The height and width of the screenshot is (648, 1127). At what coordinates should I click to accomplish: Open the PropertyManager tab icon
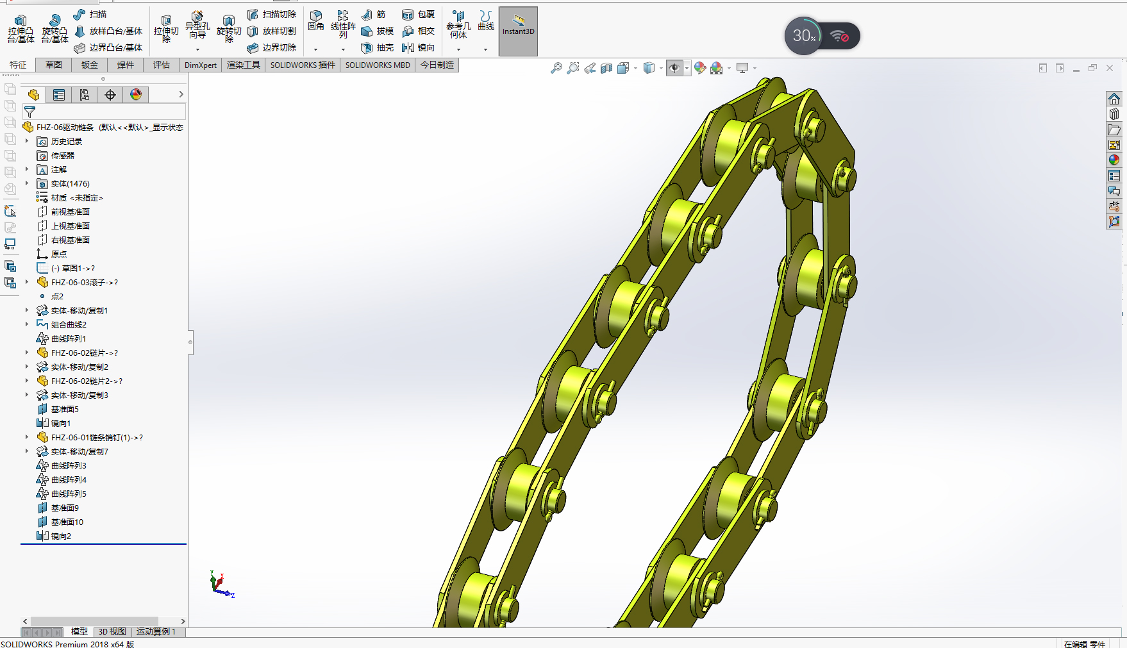click(59, 95)
